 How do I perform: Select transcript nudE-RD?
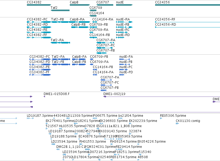pos(123,35)
